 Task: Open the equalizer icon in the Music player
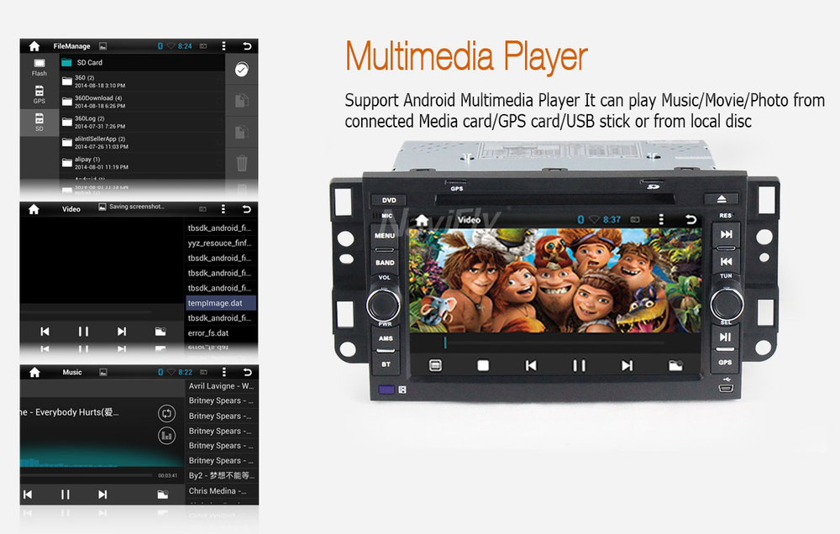166,435
